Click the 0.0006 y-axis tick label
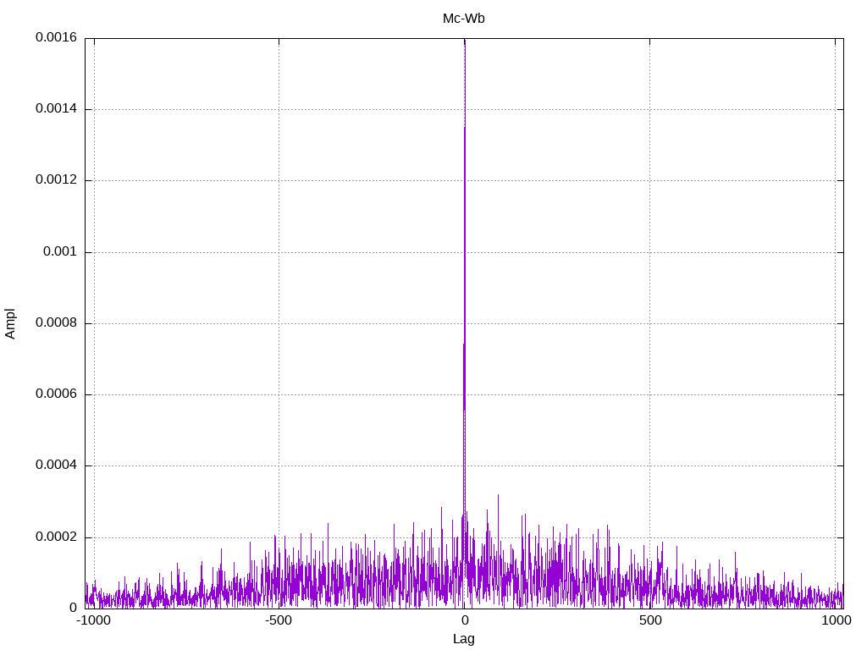Screen dimensions: 867x650 point(56,394)
